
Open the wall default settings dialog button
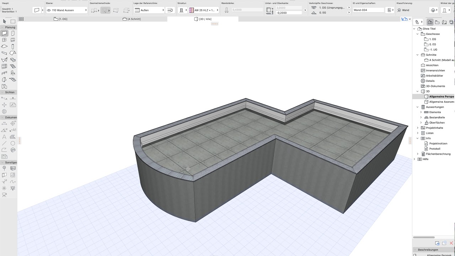coord(37,10)
